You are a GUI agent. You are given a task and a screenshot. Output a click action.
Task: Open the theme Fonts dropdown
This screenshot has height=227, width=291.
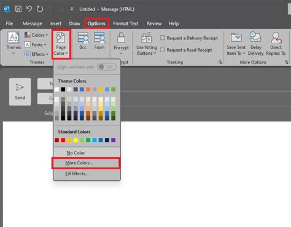pyautogui.click(x=36, y=45)
